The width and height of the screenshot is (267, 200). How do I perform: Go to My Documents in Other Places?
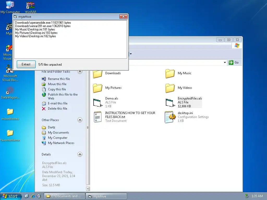click(58, 133)
